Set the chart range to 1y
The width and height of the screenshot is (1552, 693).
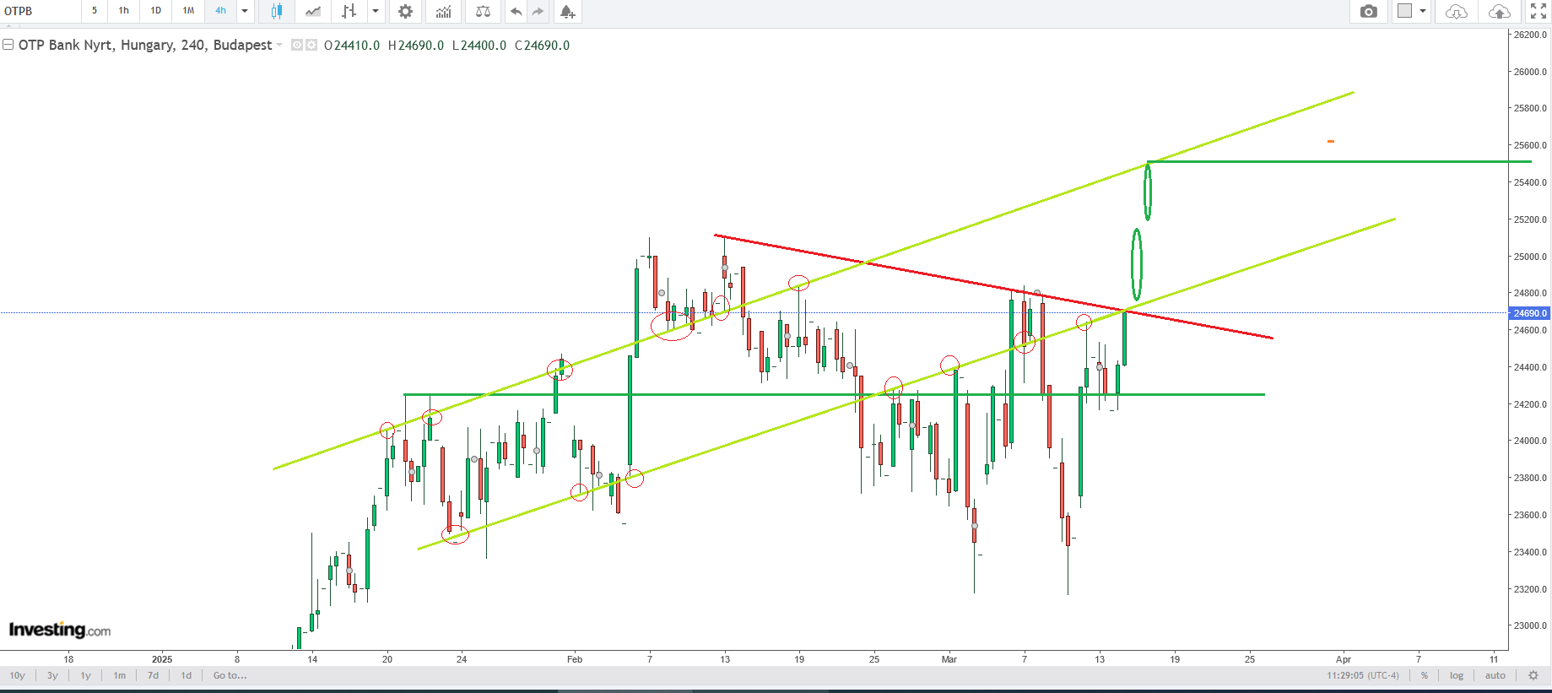pos(85,675)
